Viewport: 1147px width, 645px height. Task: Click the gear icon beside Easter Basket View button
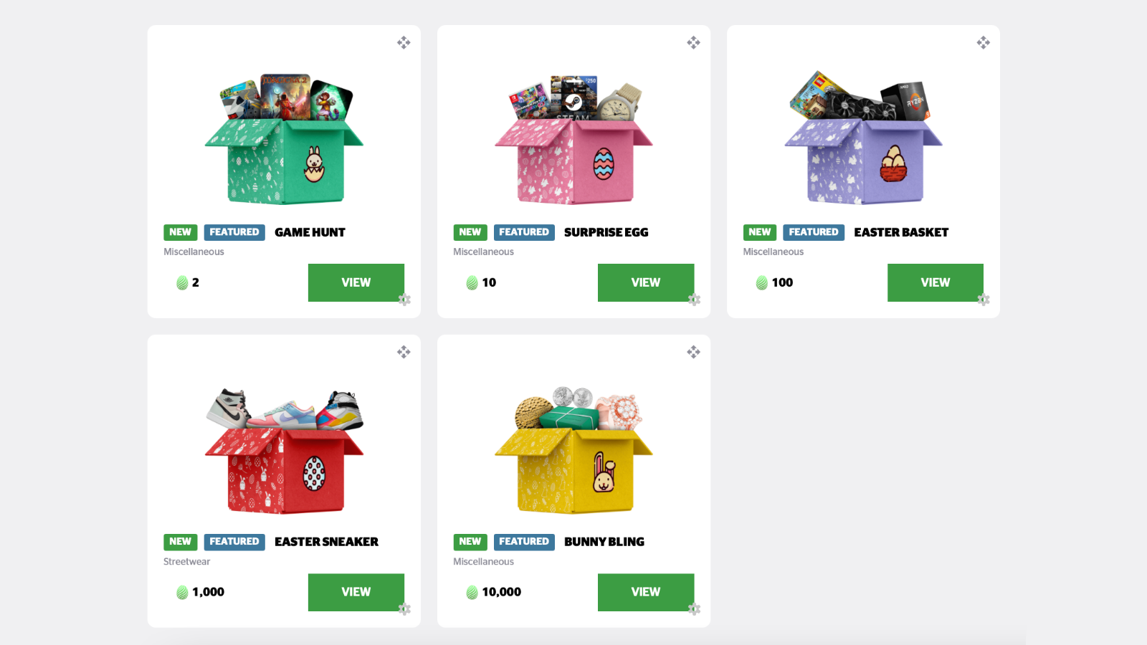pyautogui.click(x=984, y=300)
